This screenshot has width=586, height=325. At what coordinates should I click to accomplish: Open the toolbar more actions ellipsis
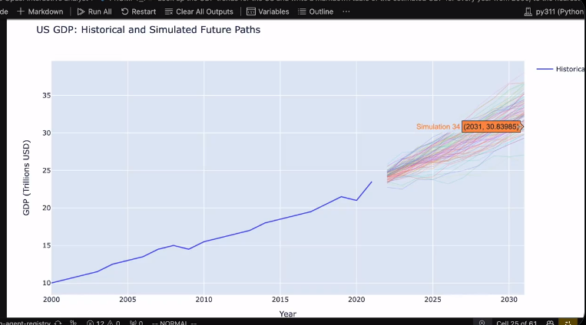point(346,11)
